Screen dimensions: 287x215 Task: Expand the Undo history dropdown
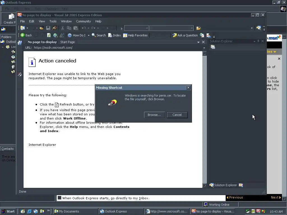coord(88,28)
